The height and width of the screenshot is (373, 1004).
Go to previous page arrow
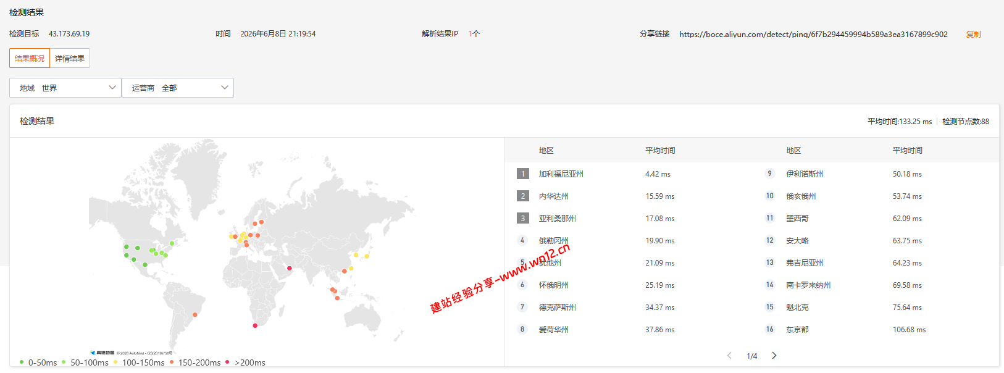coord(729,356)
